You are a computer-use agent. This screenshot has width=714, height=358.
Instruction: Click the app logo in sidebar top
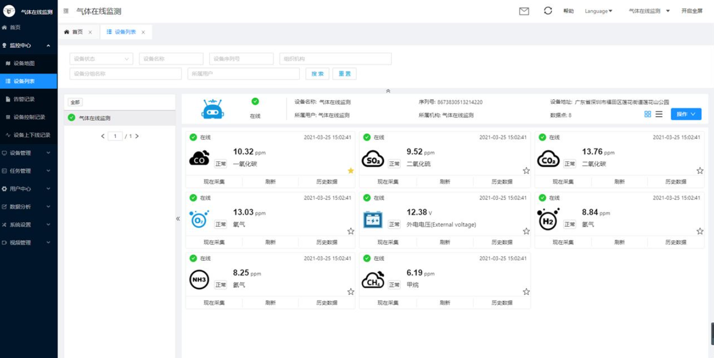click(x=9, y=11)
